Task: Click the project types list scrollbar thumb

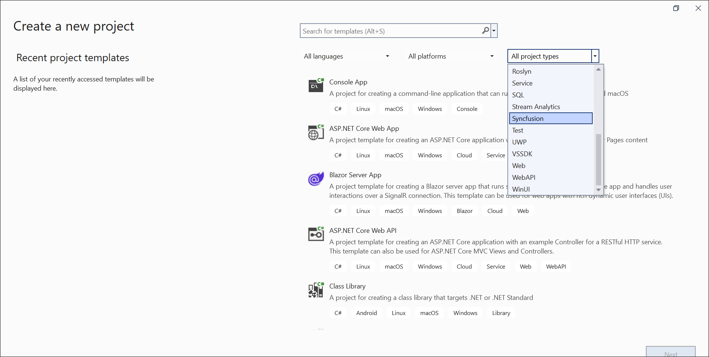Action: (599, 159)
